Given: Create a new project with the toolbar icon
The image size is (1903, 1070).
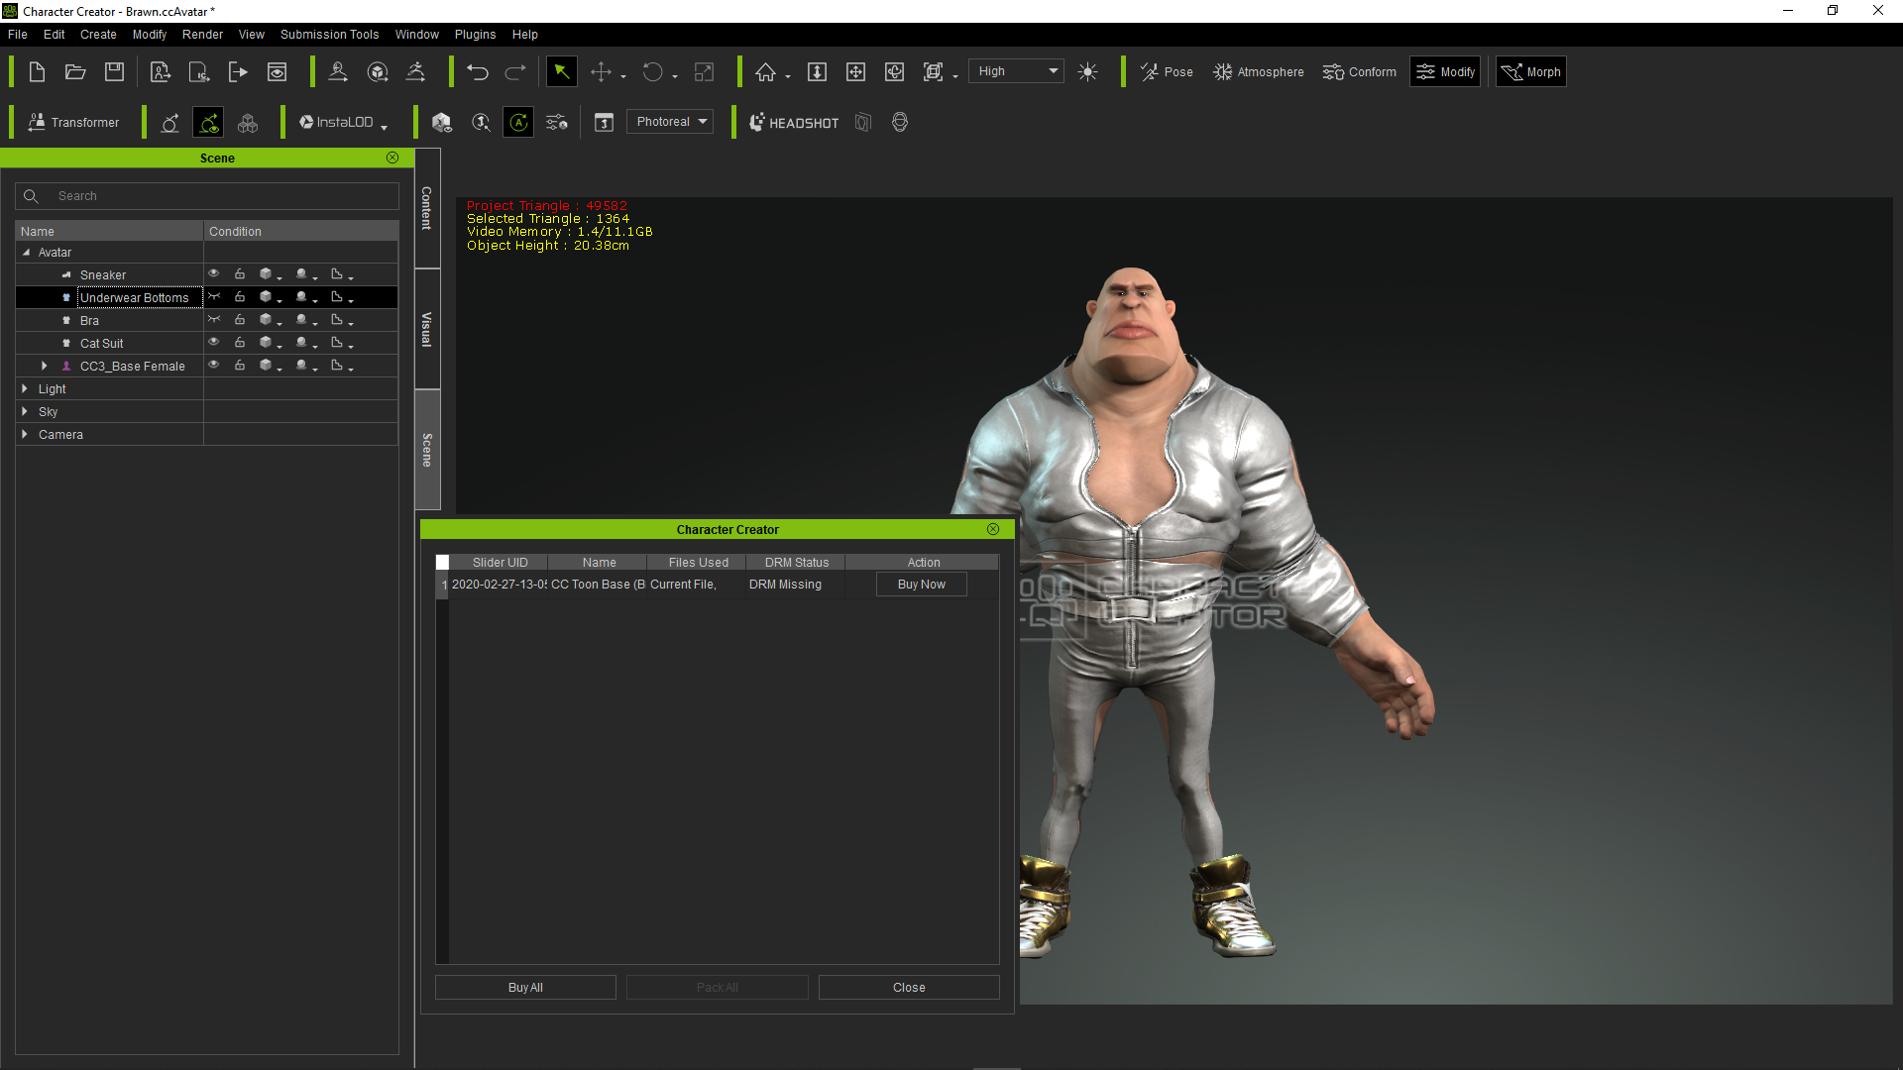Looking at the screenshot, I should coord(37,72).
